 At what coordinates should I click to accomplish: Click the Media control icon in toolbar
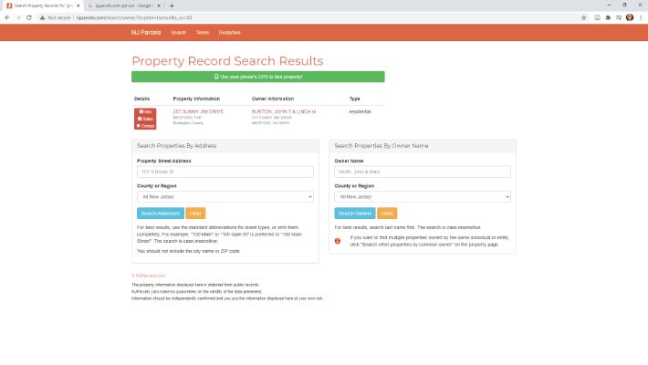pyautogui.click(x=619, y=17)
